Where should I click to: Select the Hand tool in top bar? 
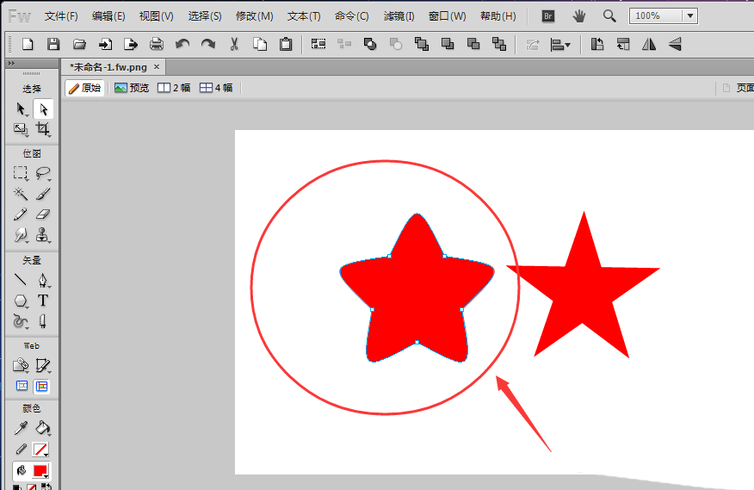tap(579, 16)
